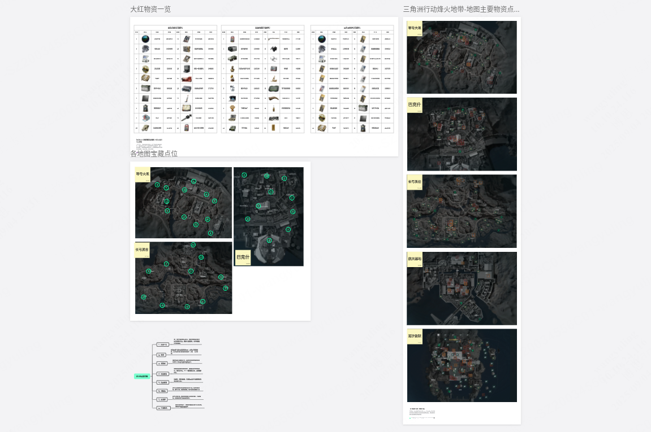The height and width of the screenshot is (432, 651).
Task: Open the leftmost loot table in 大红物资一览
Action: coord(175,79)
